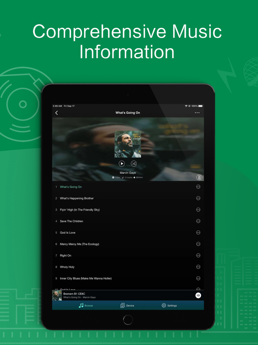Switch to the Device tab
258x345 pixels.
[x=127, y=305]
